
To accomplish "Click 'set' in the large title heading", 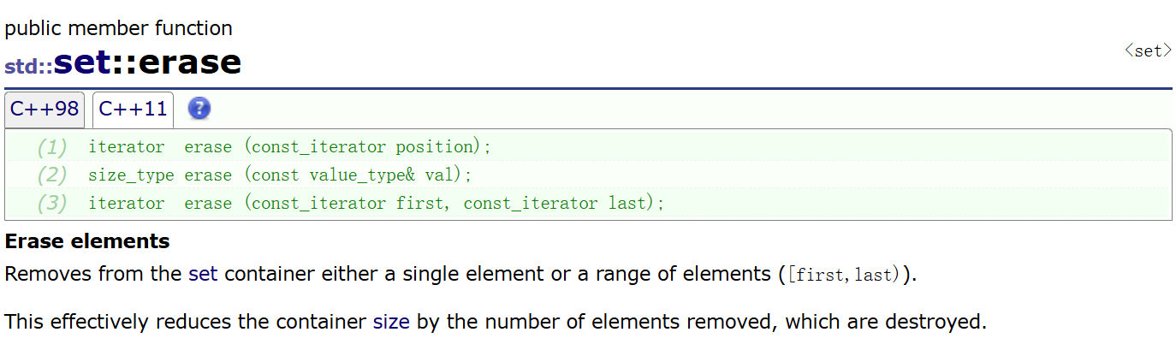I will [x=84, y=62].
